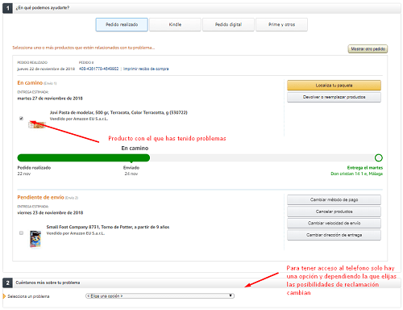Click Cambiar método de pago button

coord(334,199)
